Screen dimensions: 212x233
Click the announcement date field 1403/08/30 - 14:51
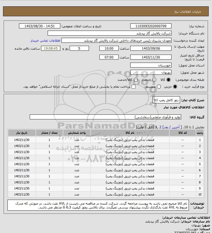[40, 26]
